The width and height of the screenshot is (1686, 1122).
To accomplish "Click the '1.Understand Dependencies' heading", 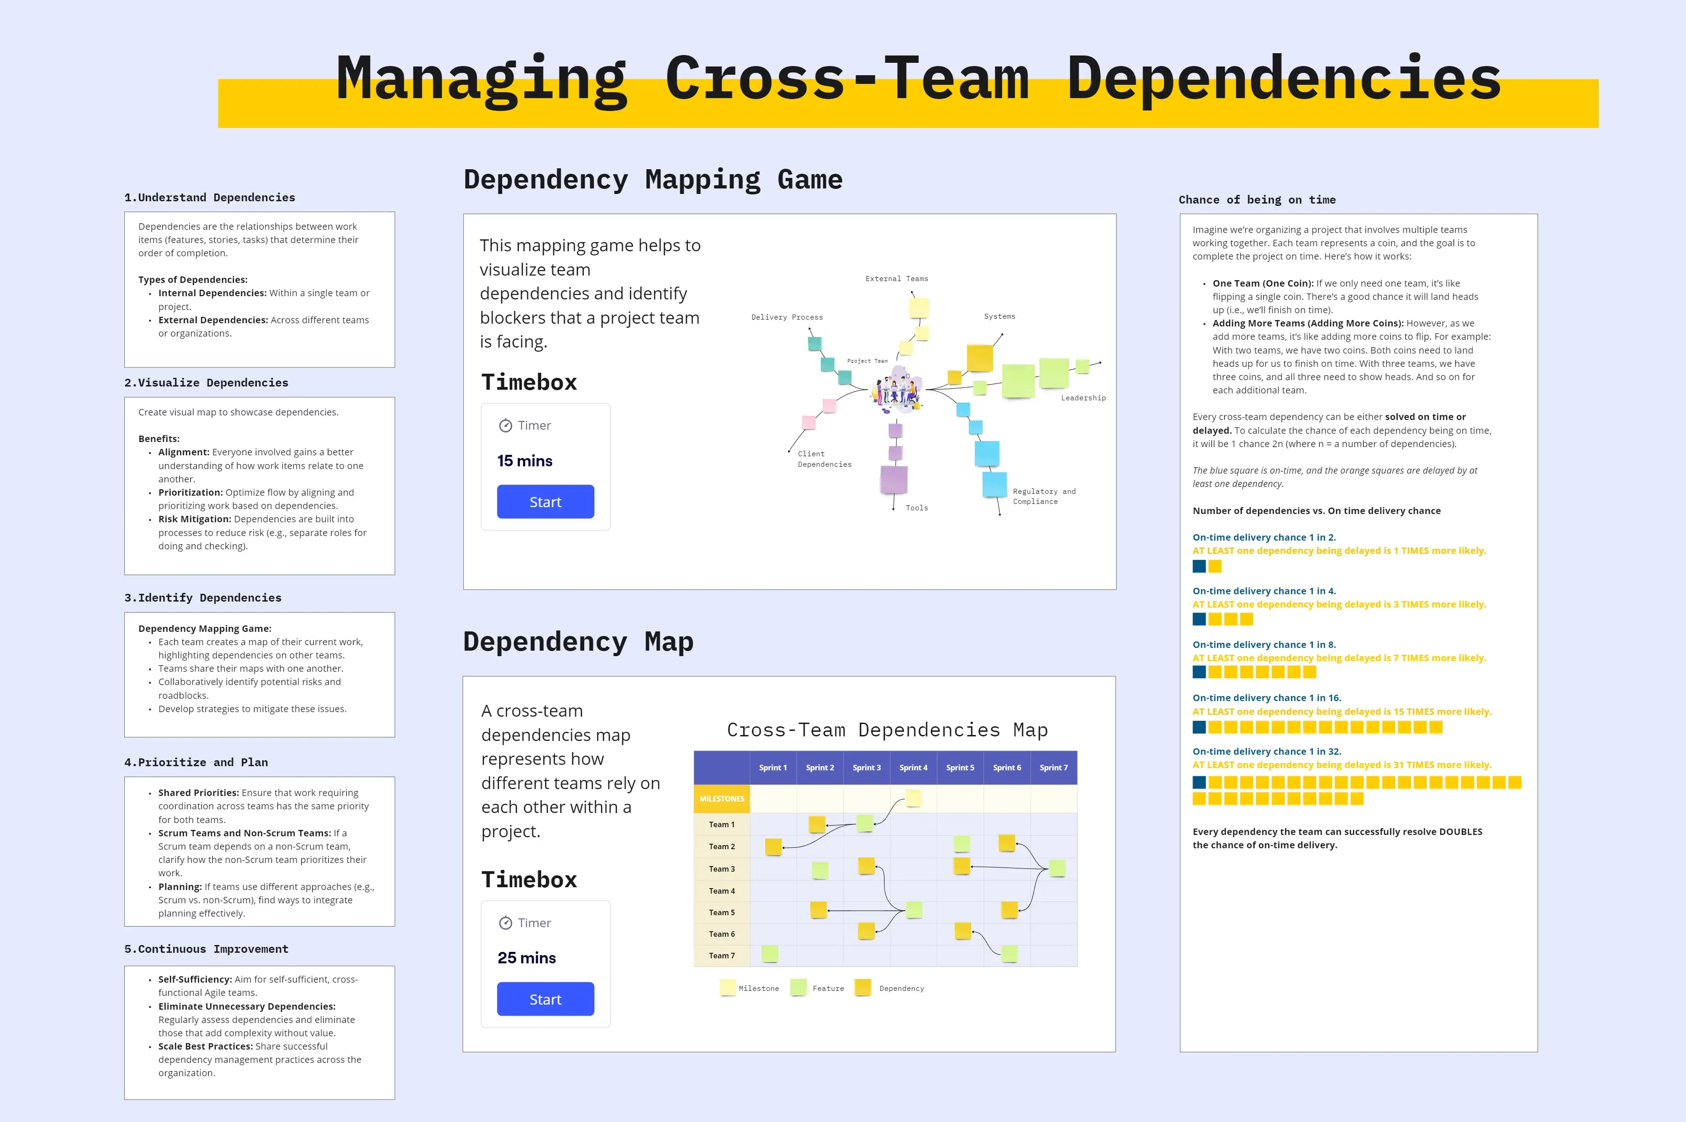I will tap(210, 198).
